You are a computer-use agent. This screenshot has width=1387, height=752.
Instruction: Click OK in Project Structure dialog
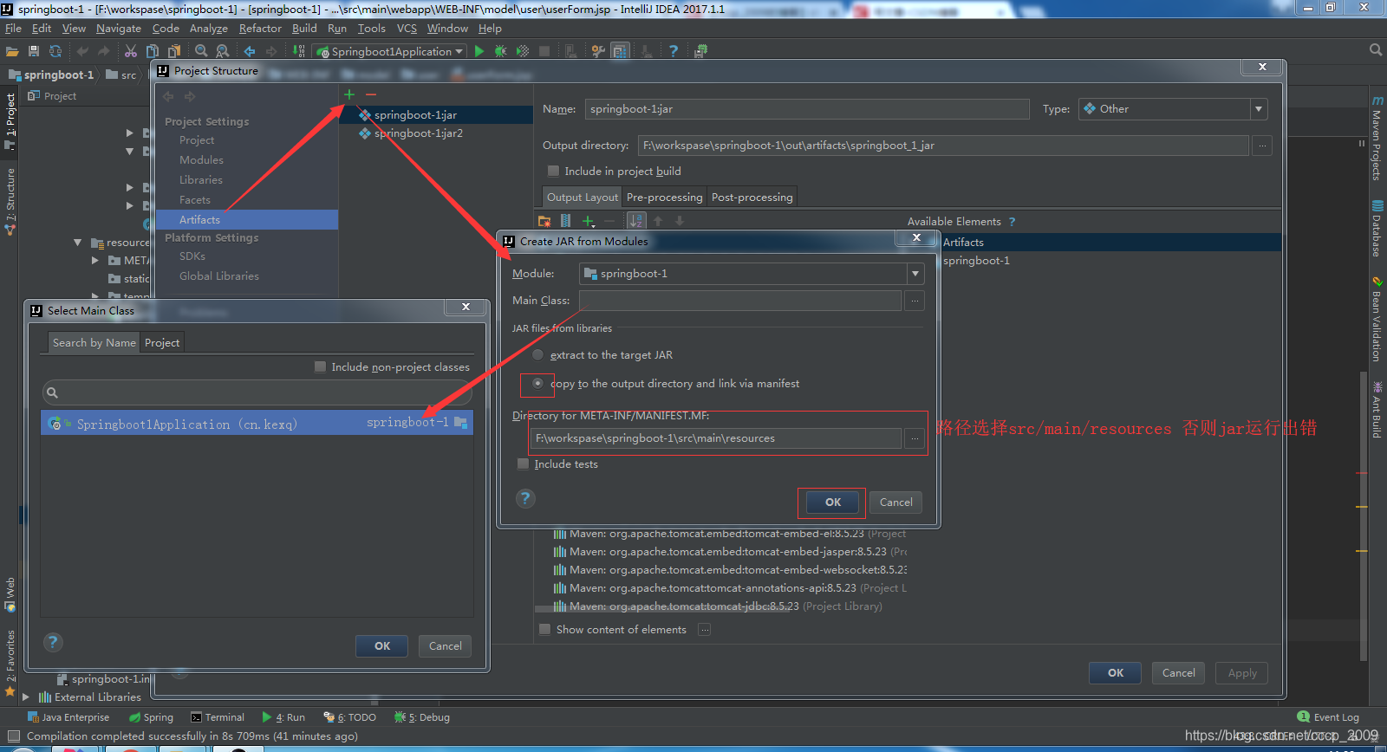tap(1116, 673)
